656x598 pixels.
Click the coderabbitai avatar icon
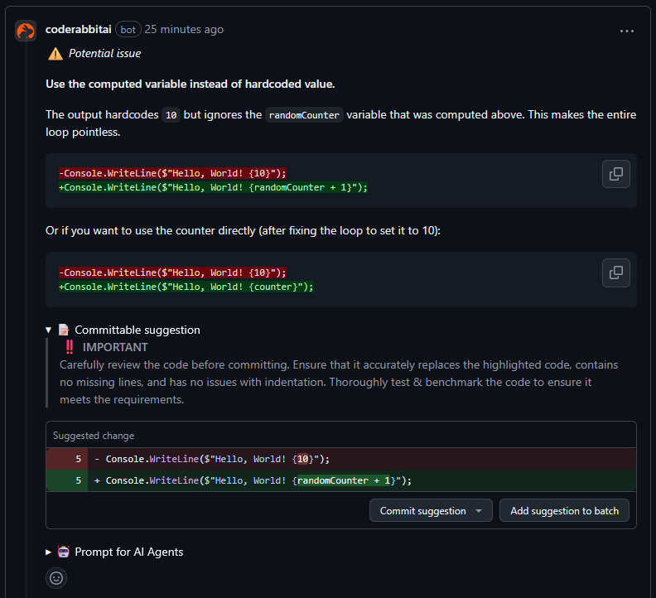click(x=26, y=31)
